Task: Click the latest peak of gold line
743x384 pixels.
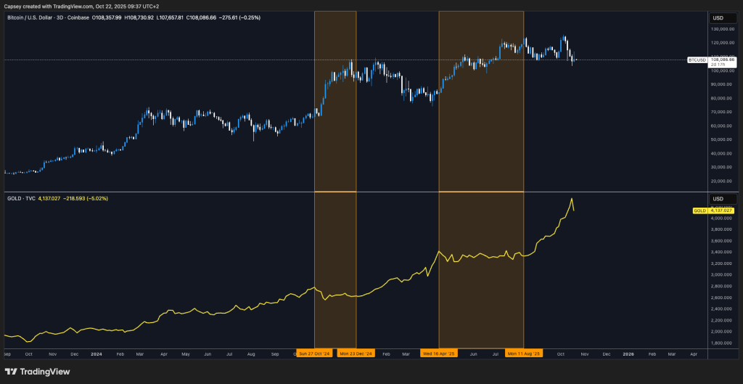Action: 572,198
